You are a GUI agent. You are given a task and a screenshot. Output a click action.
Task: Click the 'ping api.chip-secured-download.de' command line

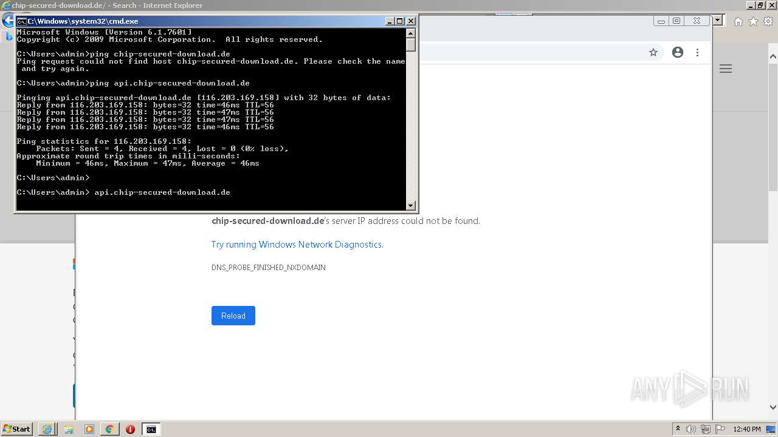click(133, 83)
